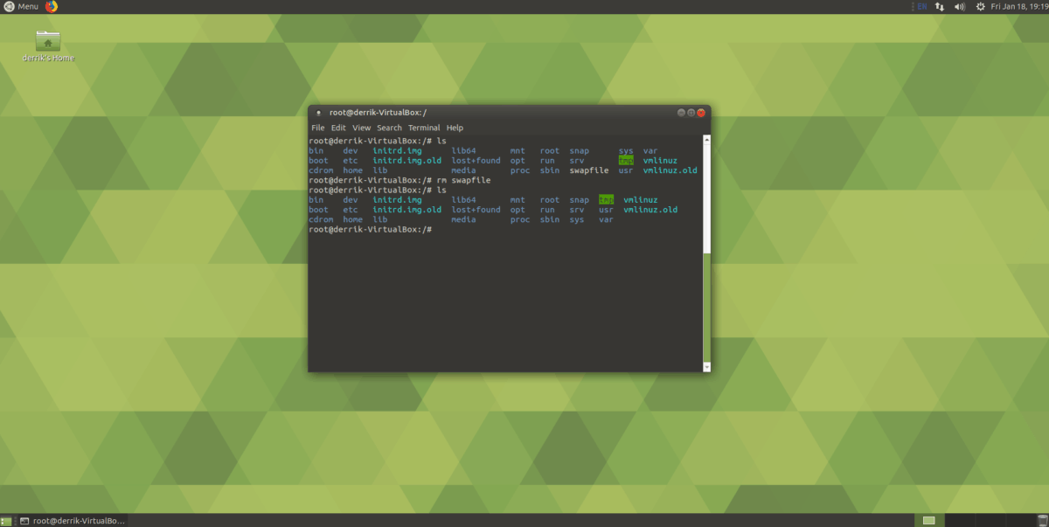Viewport: 1049px width, 527px height.
Task: Open the terminal View menu
Action: coord(362,128)
